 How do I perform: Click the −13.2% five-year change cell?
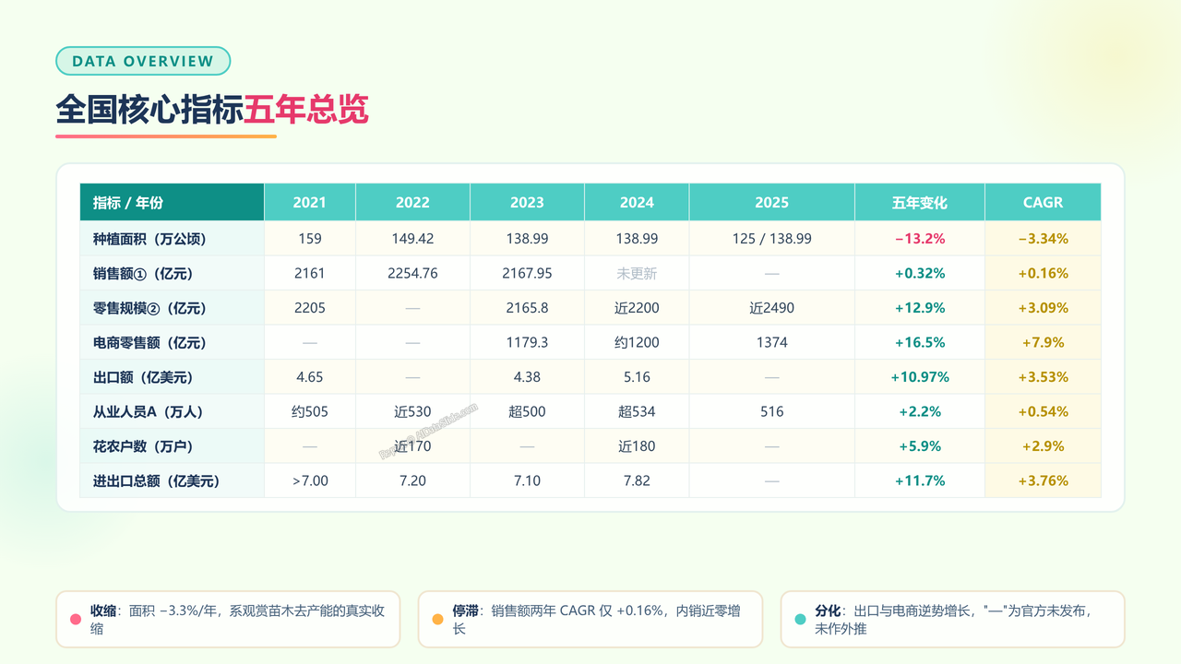(x=920, y=239)
